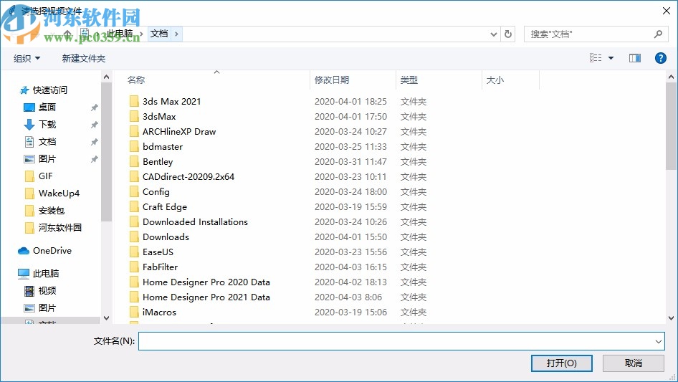Image resolution: width=678 pixels, height=382 pixels.
Task: Sort by 类型 column header
Action: [x=409, y=80]
